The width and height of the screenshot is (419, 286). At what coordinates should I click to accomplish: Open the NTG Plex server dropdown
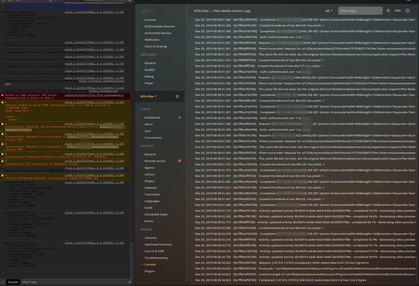click(x=148, y=96)
